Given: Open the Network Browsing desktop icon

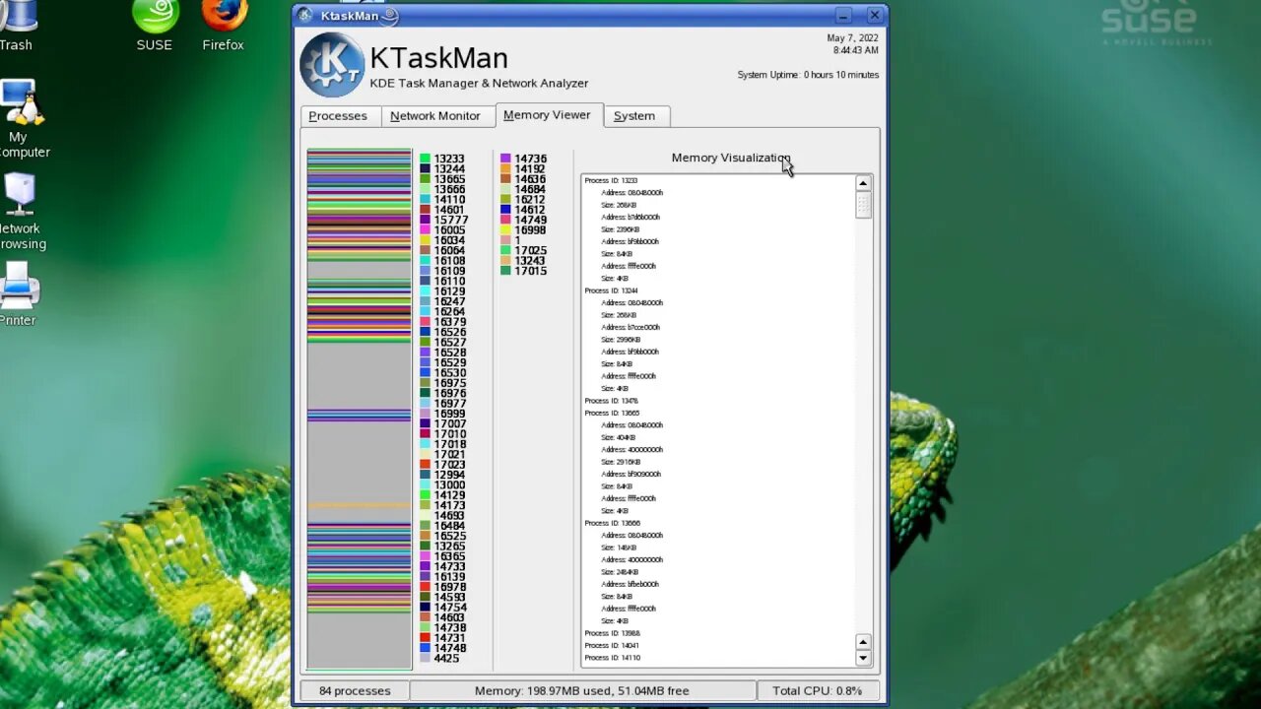Looking at the screenshot, I should (x=20, y=212).
